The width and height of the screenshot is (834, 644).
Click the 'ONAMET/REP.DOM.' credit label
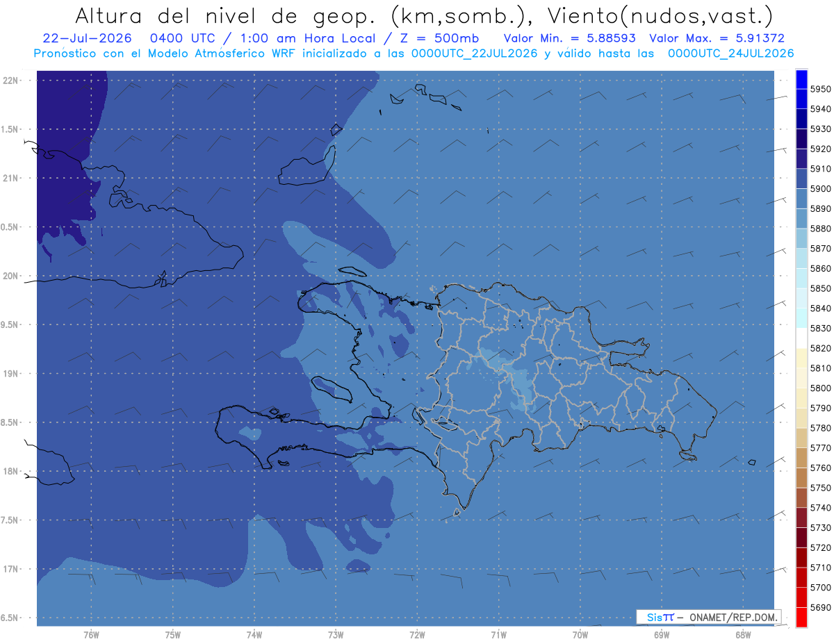732,617
